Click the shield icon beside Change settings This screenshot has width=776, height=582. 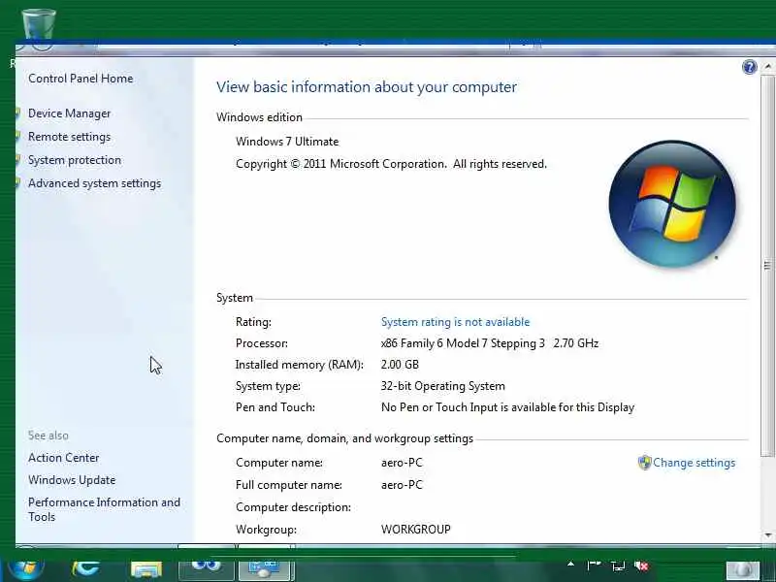coord(644,463)
